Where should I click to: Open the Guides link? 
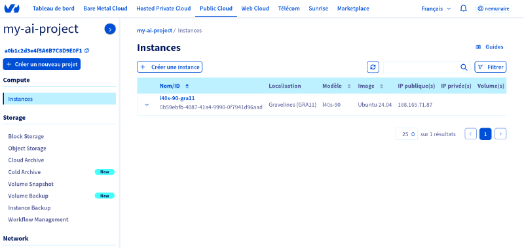click(489, 47)
